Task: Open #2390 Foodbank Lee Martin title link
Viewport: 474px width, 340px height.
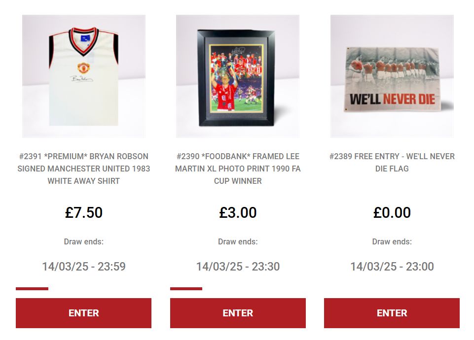Action: tap(238, 169)
